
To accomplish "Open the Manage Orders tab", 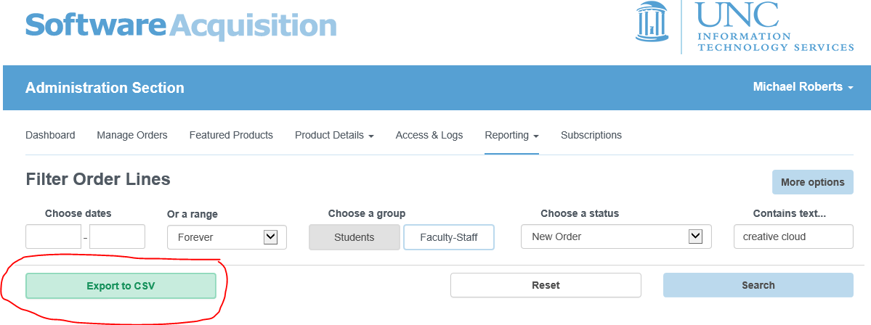I will pos(132,135).
